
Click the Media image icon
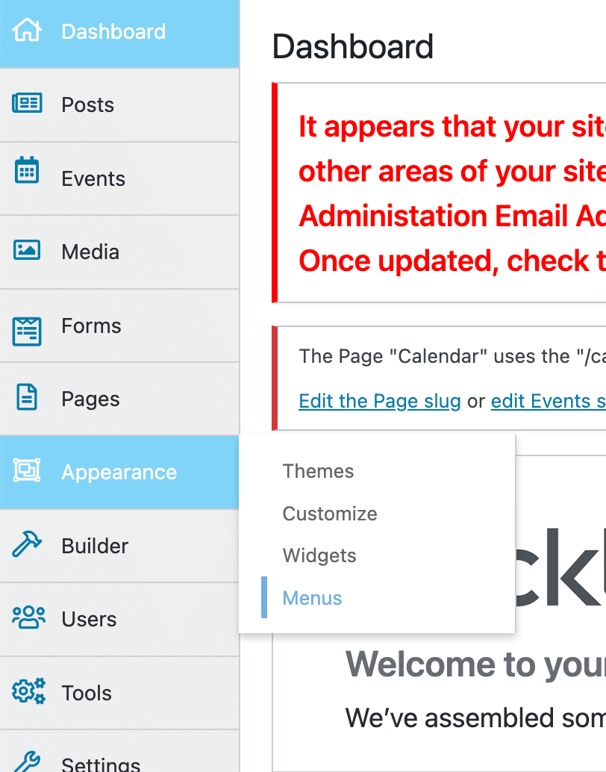pyautogui.click(x=27, y=250)
